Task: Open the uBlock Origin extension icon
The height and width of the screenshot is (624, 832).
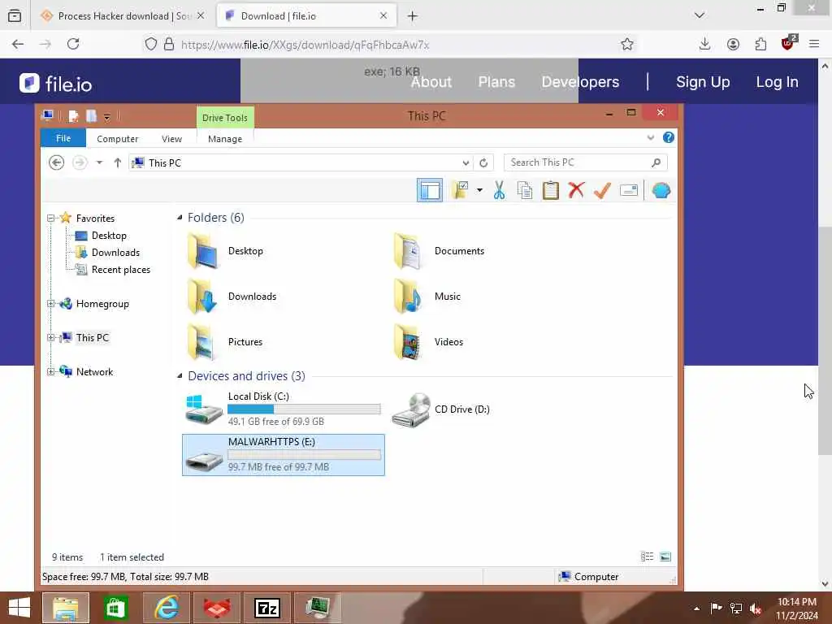Action: (x=788, y=43)
